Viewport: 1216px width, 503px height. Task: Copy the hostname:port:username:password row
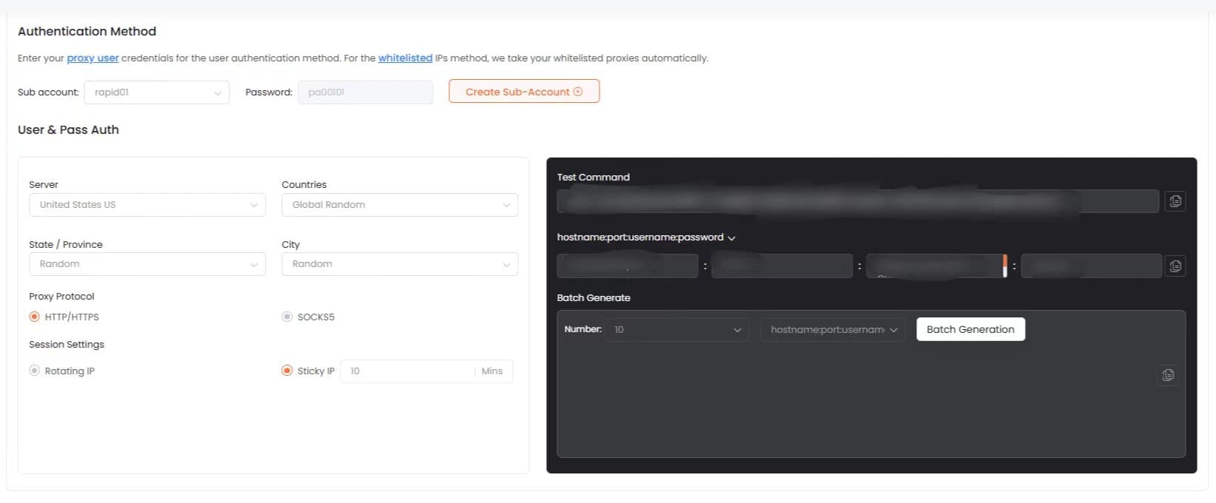tap(1175, 266)
